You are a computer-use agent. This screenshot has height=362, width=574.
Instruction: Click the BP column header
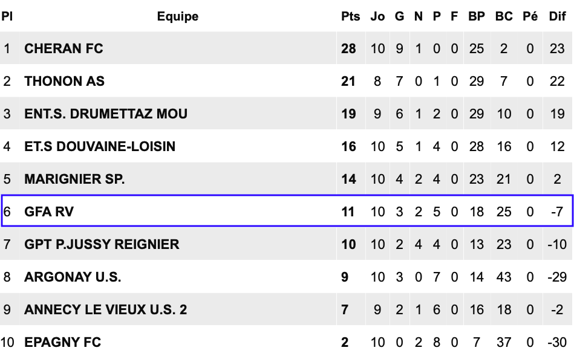476,16
